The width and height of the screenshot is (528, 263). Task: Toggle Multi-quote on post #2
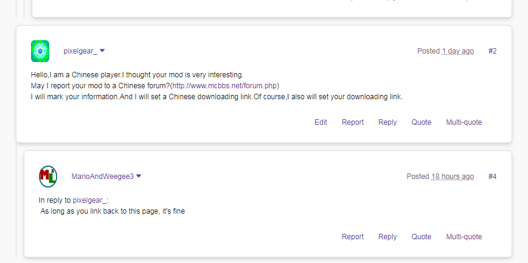pos(464,122)
